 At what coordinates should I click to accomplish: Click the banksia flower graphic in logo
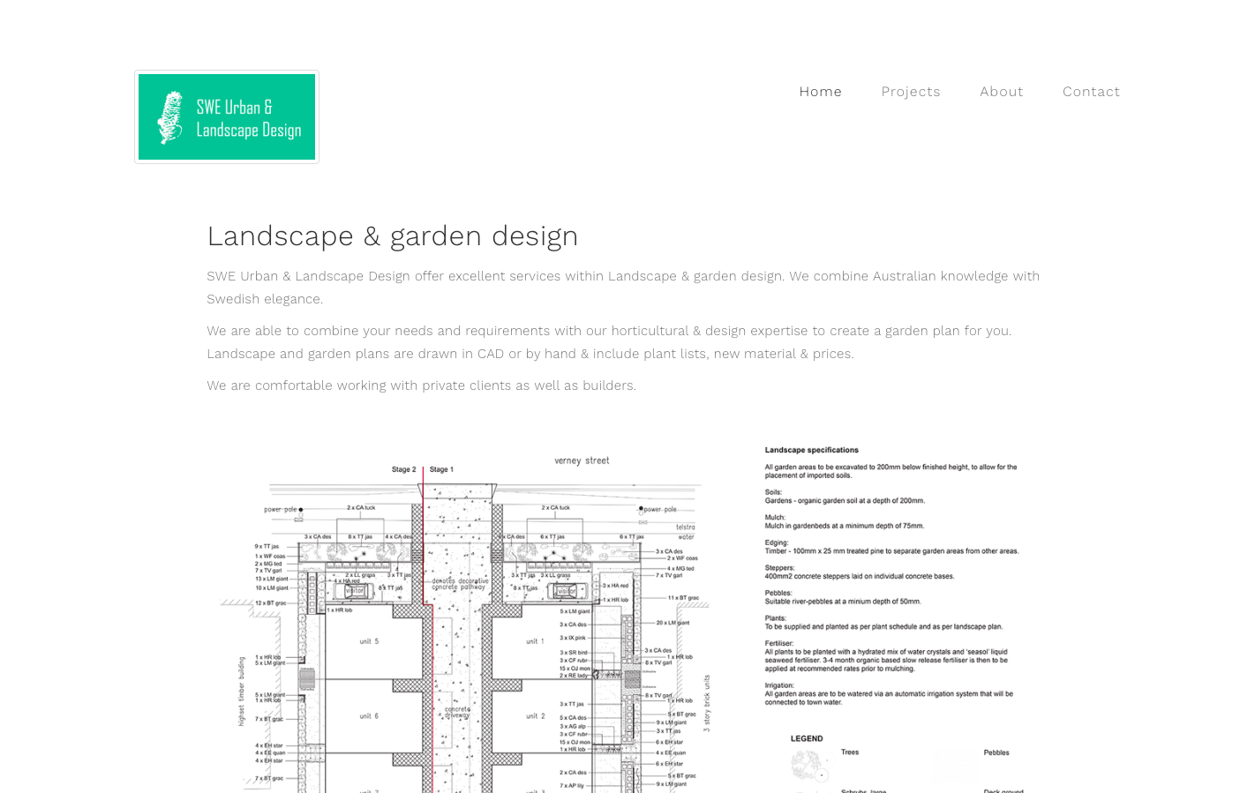click(x=169, y=117)
